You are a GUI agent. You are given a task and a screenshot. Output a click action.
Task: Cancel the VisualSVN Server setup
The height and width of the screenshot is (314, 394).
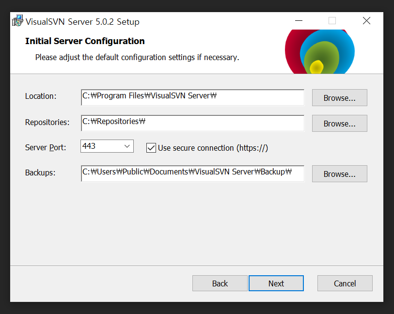(345, 283)
